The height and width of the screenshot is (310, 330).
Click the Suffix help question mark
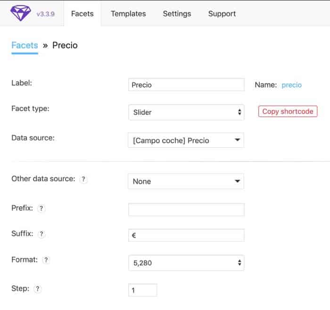pos(41,234)
